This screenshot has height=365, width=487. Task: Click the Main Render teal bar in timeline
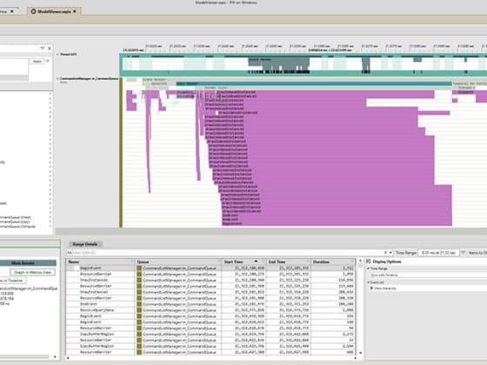coord(314,83)
